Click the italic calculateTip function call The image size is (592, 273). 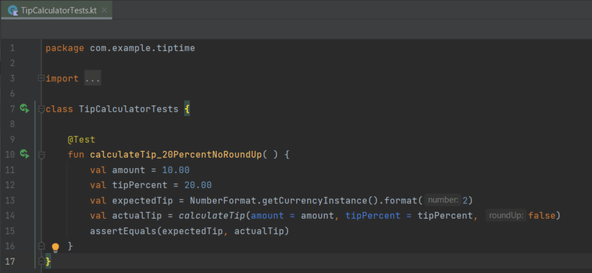212,215
